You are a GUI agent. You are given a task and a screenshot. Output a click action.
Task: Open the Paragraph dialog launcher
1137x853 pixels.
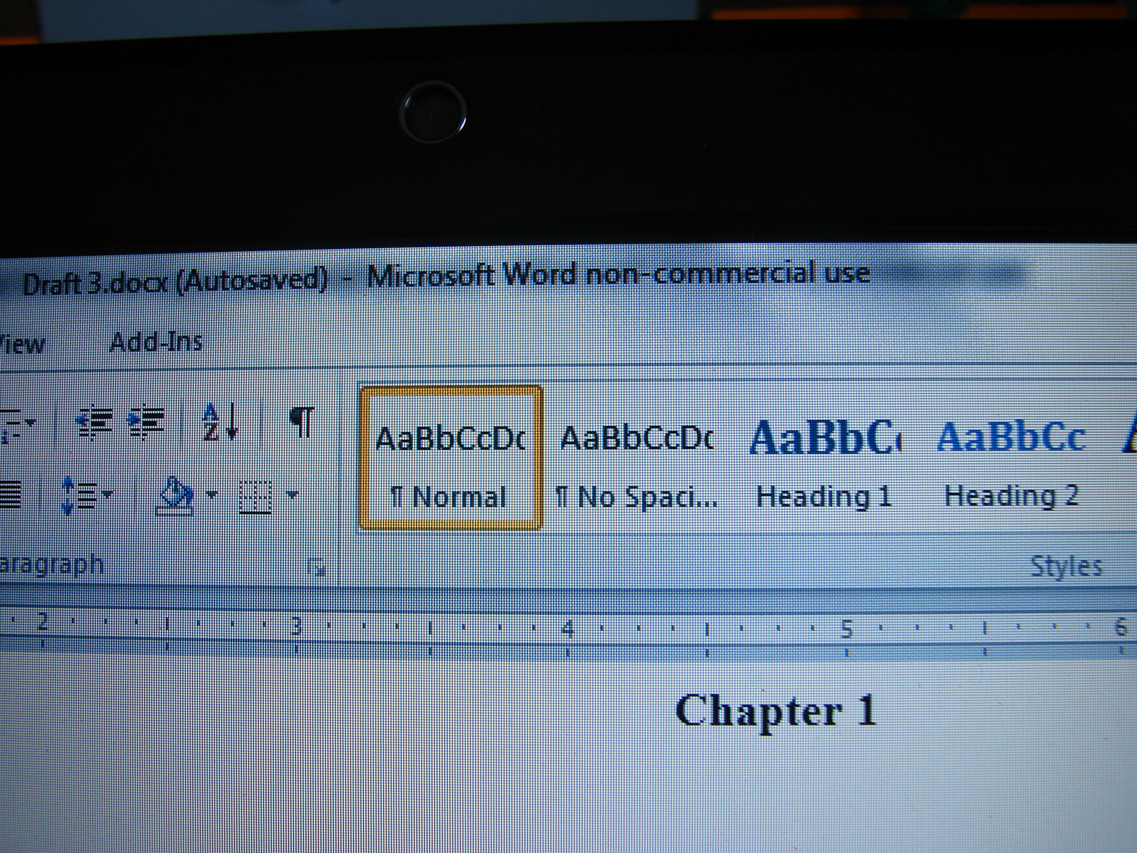(317, 567)
